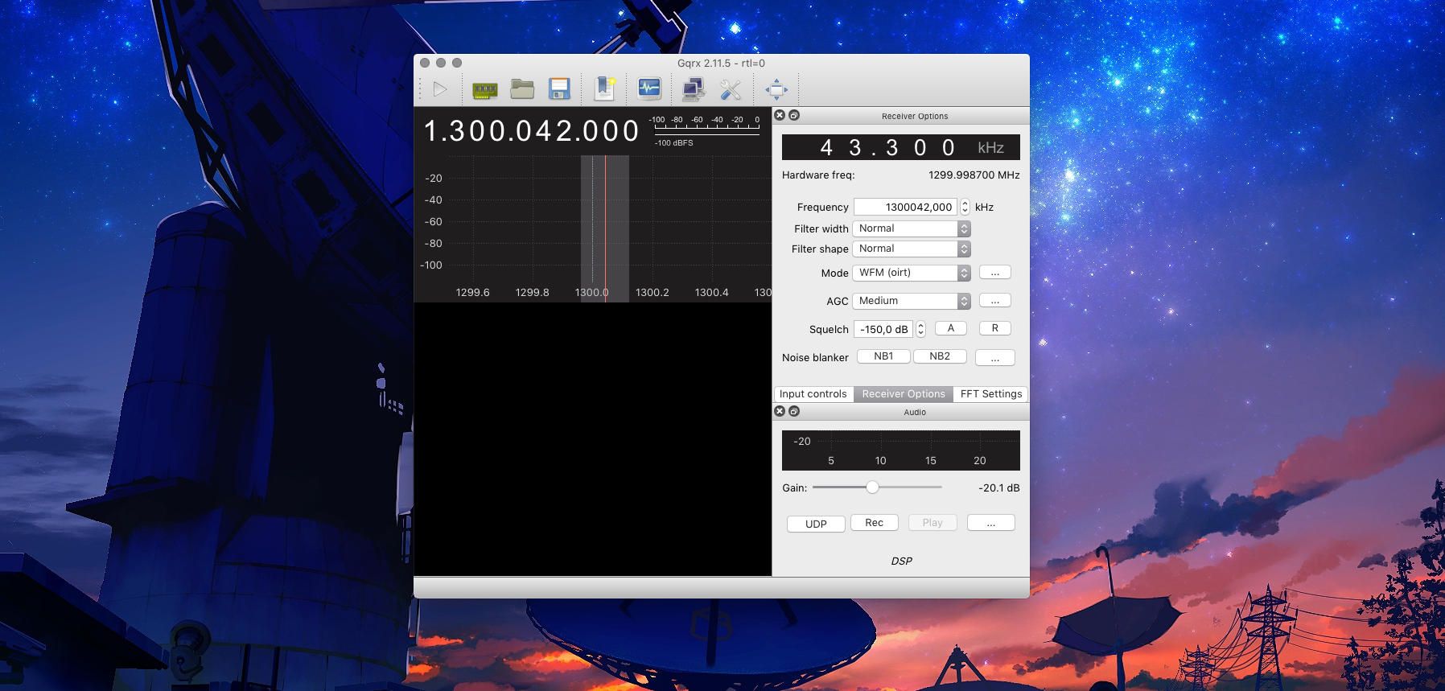
Task: Close the Audio dock panel
Action: [x=779, y=411]
